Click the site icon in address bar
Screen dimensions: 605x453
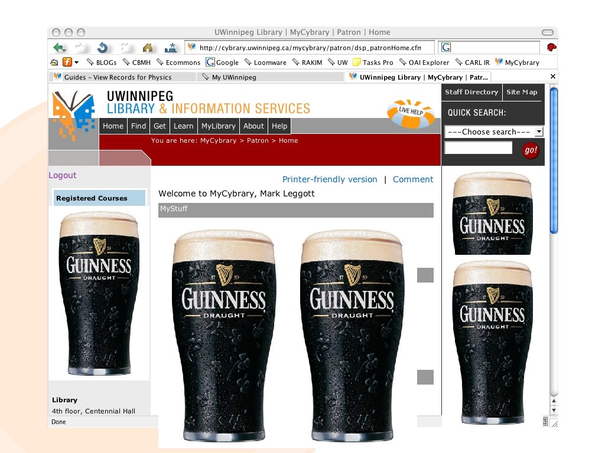click(x=191, y=47)
